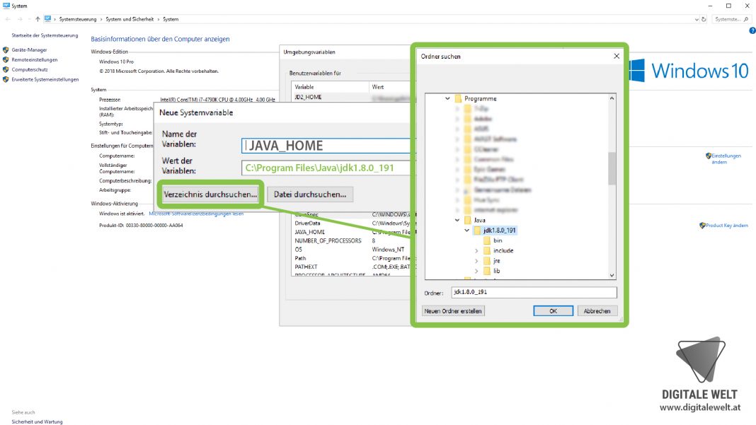Expand the 'jre' folder node
The height and width of the screenshot is (425, 756).
pos(477,261)
